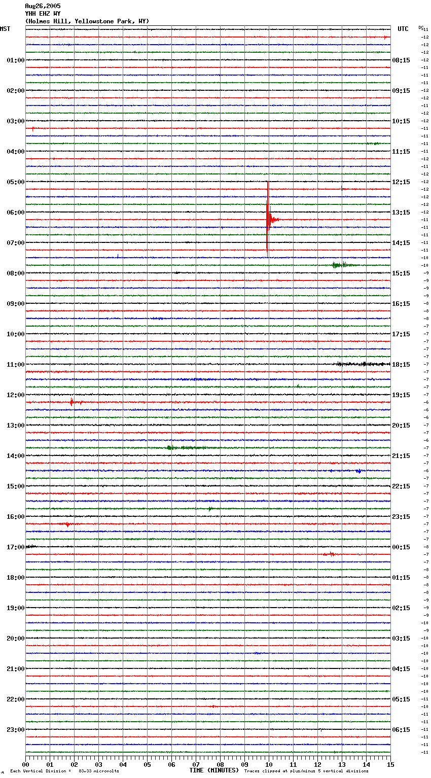Click the black noisy signal on 11:00 trace
Image resolution: width=431 pixels, height=778 pixels.
pos(362,364)
